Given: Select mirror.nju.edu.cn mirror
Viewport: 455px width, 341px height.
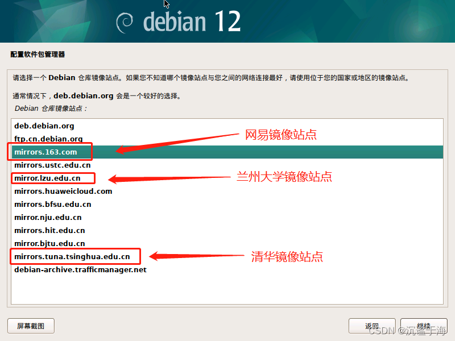Looking at the screenshot, I should pyautogui.click(x=227, y=217).
